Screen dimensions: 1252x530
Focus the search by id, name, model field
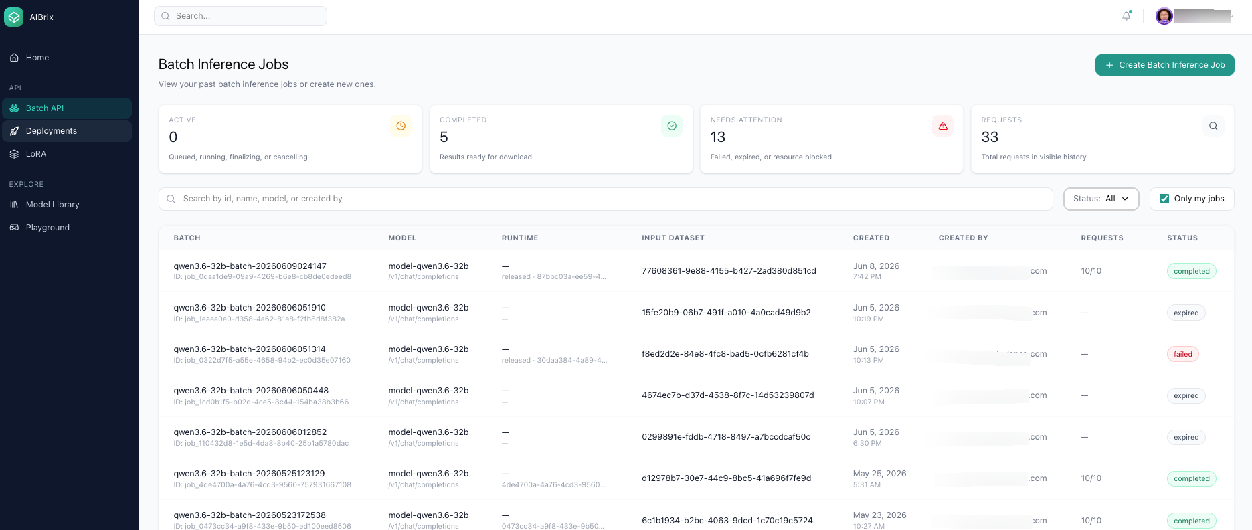606,199
